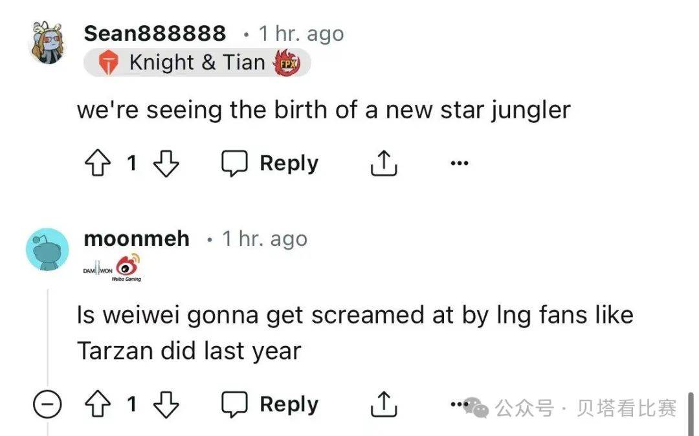Open Sean888888's user profile
The image size is (699, 436).
[x=155, y=34]
